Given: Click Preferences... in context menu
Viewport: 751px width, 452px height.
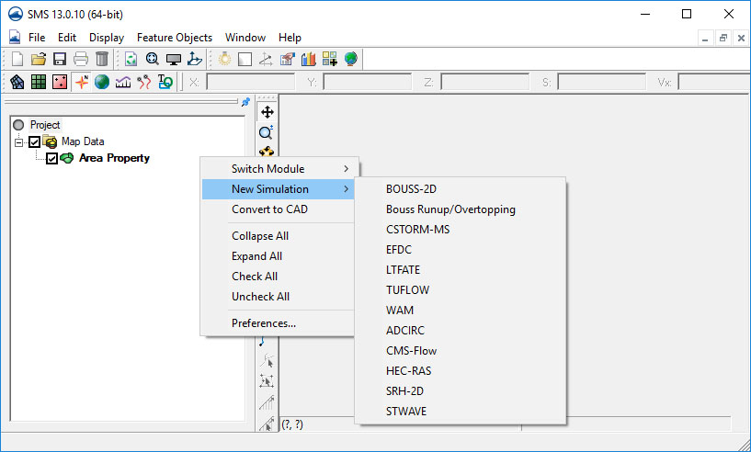Looking at the screenshot, I should point(264,323).
